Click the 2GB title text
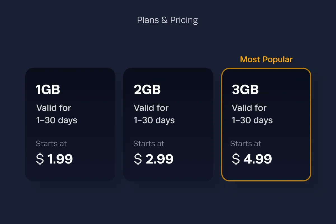Screen dimensions: 336x224 (147, 90)
